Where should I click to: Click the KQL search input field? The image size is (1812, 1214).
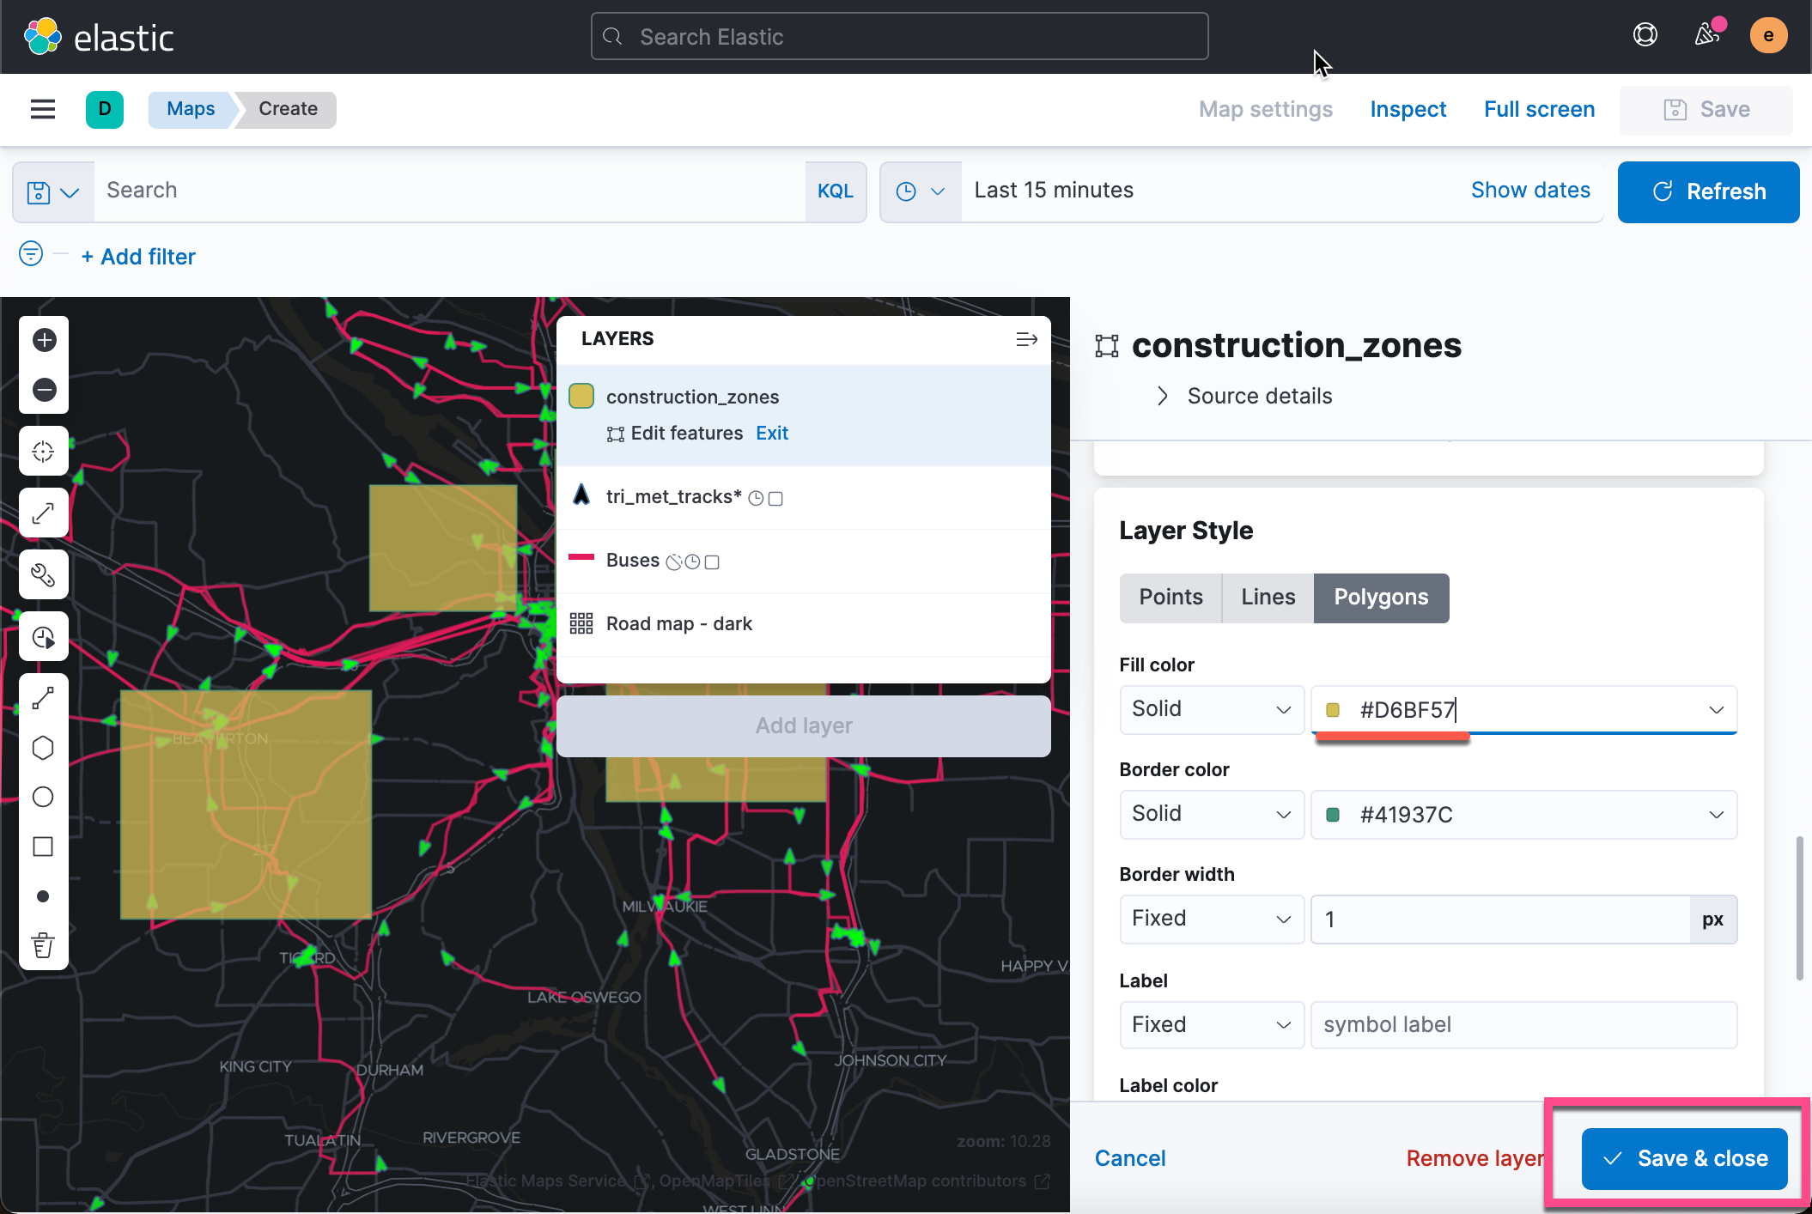tap(429, 191)
